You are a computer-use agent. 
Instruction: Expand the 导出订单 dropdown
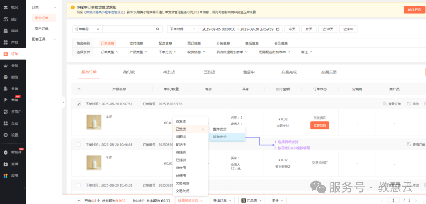pos(222,200)
